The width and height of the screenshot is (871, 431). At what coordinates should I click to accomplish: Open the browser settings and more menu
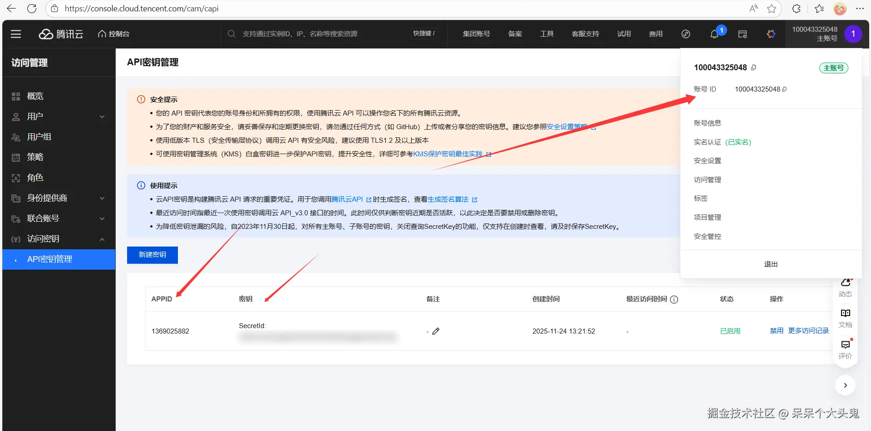[860, 9]
